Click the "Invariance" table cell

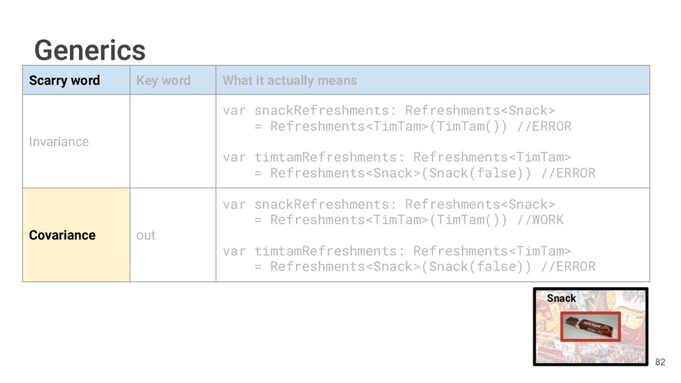click(x=59, y=142)
